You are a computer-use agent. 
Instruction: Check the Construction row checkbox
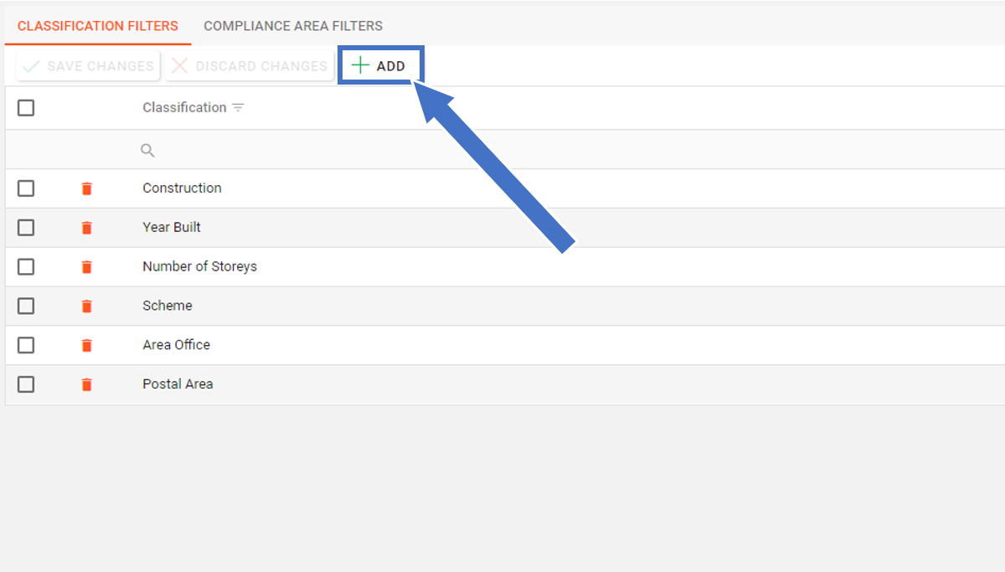26,188
